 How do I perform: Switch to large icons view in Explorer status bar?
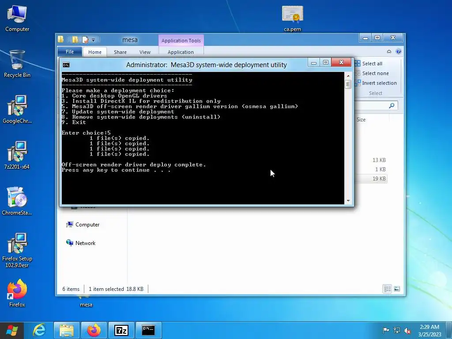pos(397,289)
